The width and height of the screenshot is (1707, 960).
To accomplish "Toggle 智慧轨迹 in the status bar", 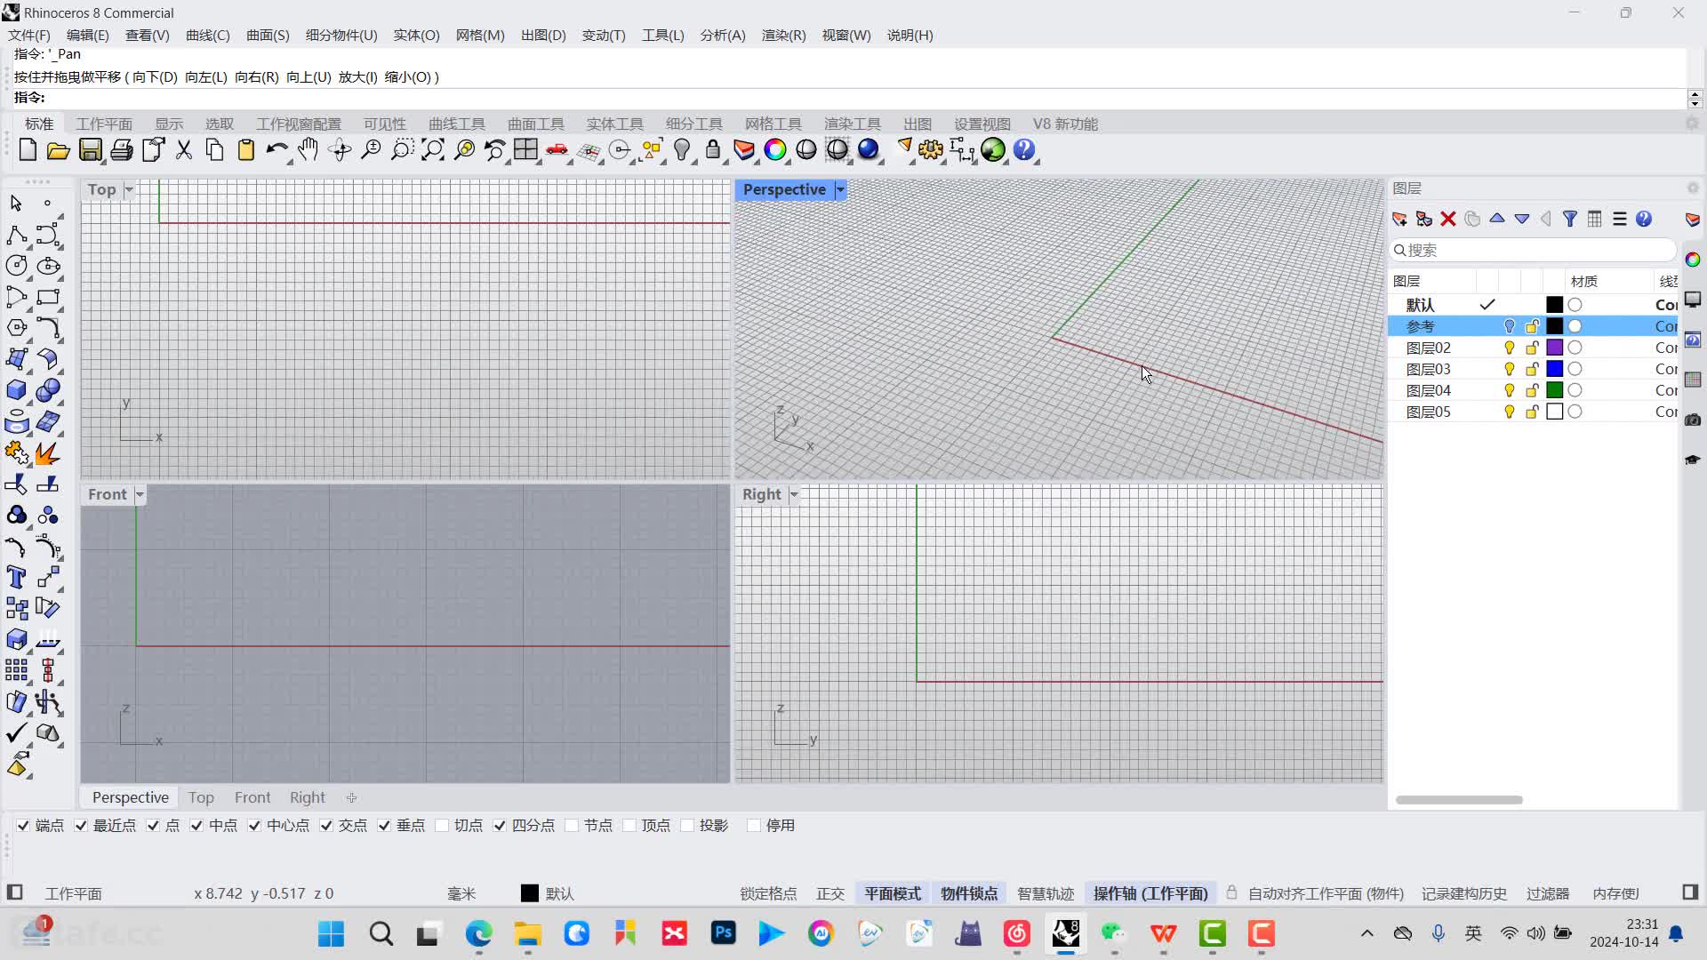I will (x=1046, y=893).
